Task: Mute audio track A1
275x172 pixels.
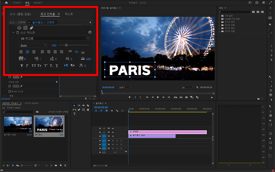Action: pyautogui.click(x=113, y=141)
